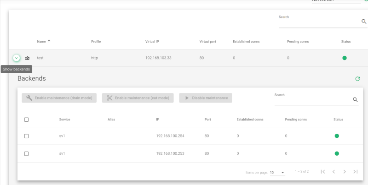Click backend IP 192.168.100.253
This screenshot has height=185, width=368.
click(170, 153)
